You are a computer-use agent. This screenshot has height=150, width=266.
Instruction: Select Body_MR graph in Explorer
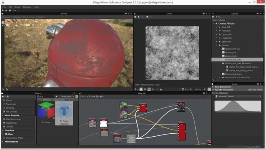[226, 27]
